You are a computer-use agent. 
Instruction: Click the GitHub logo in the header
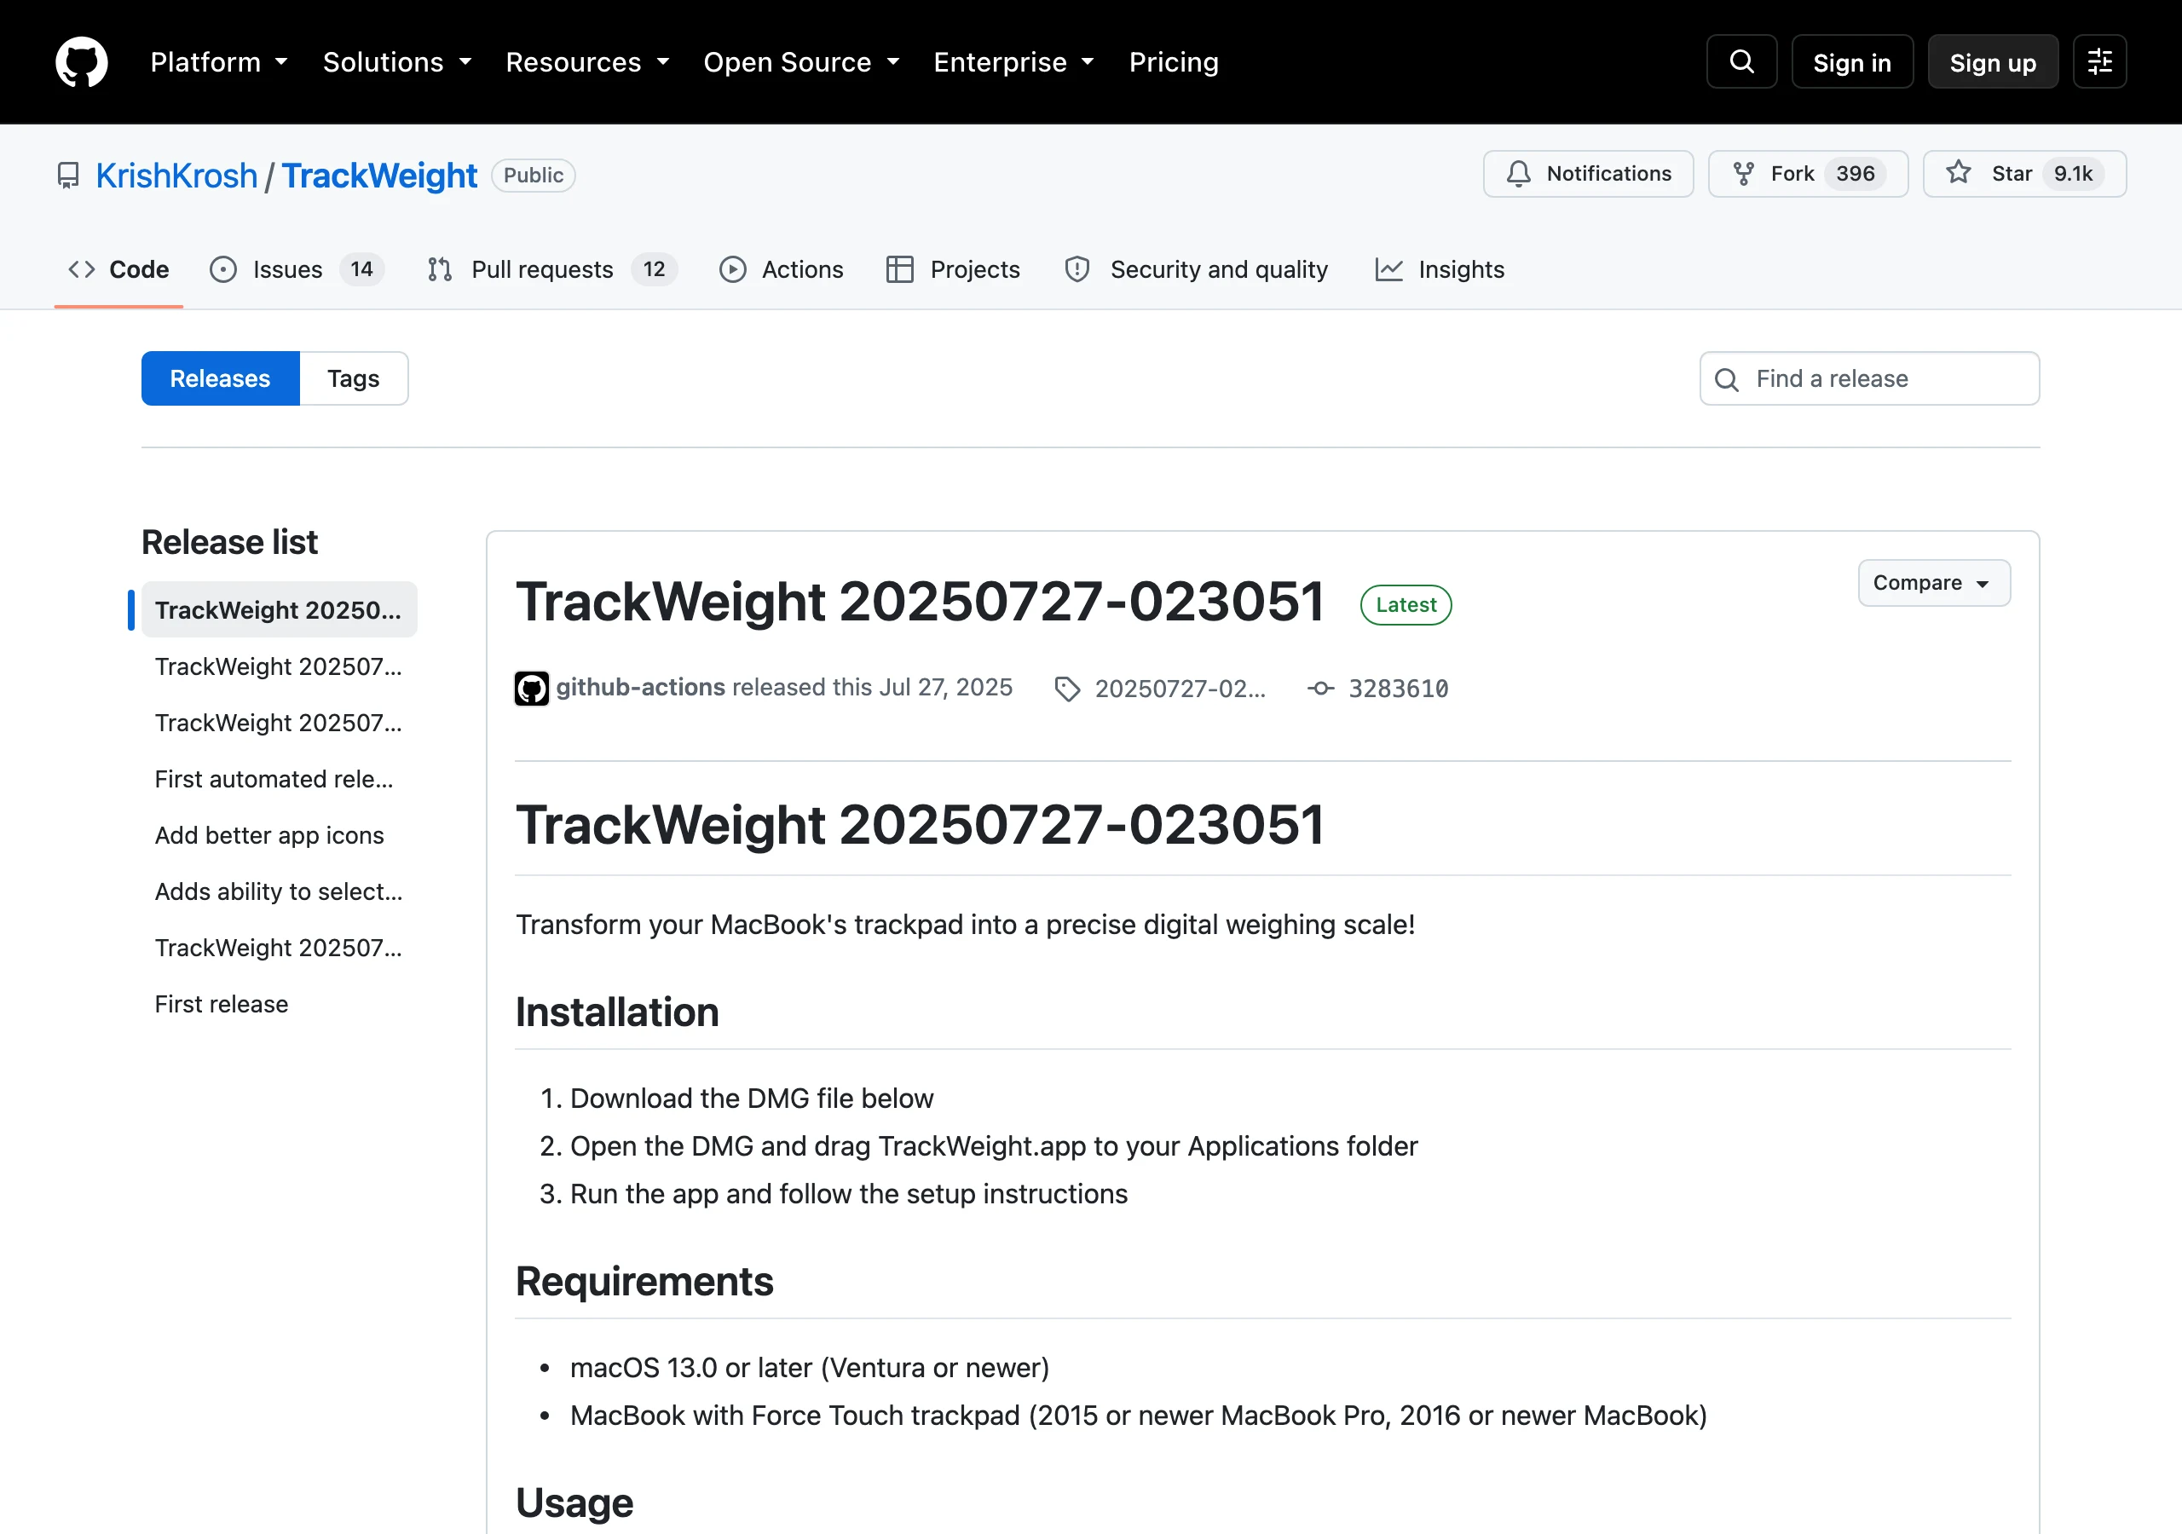point(81,61)
